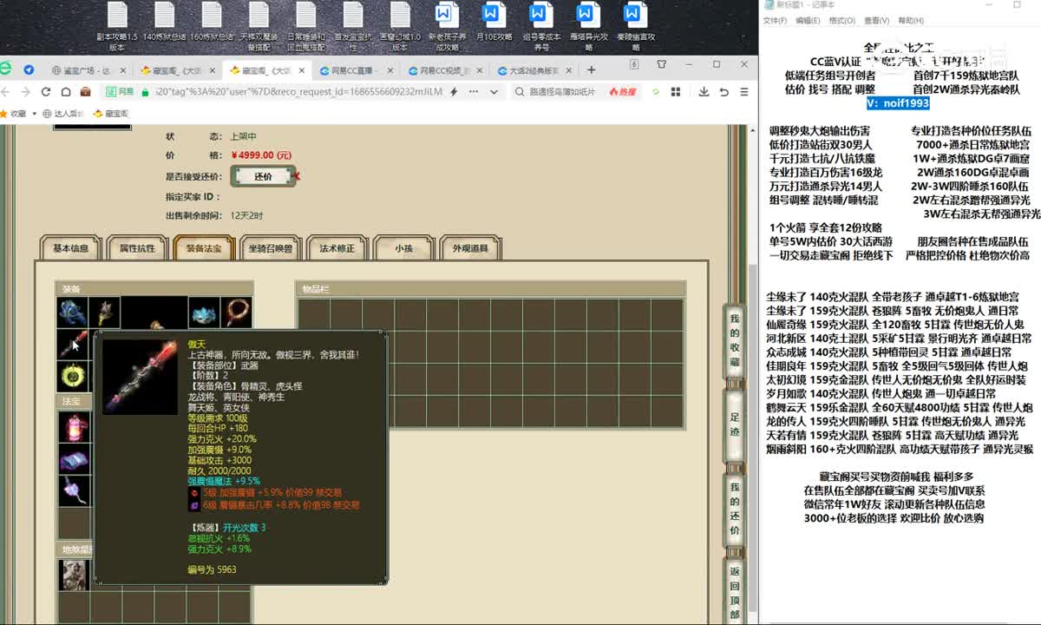Click the browser home icon
This screenshot has height=625, width=1041.
coord(66,92)
